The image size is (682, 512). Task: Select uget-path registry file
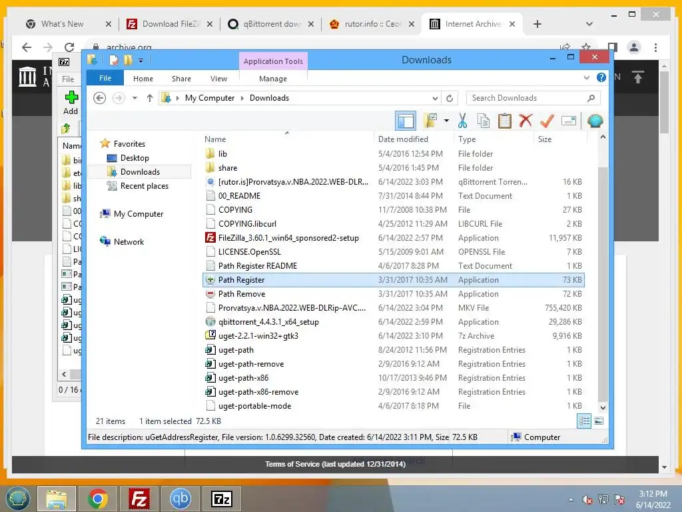pos(394,349)
